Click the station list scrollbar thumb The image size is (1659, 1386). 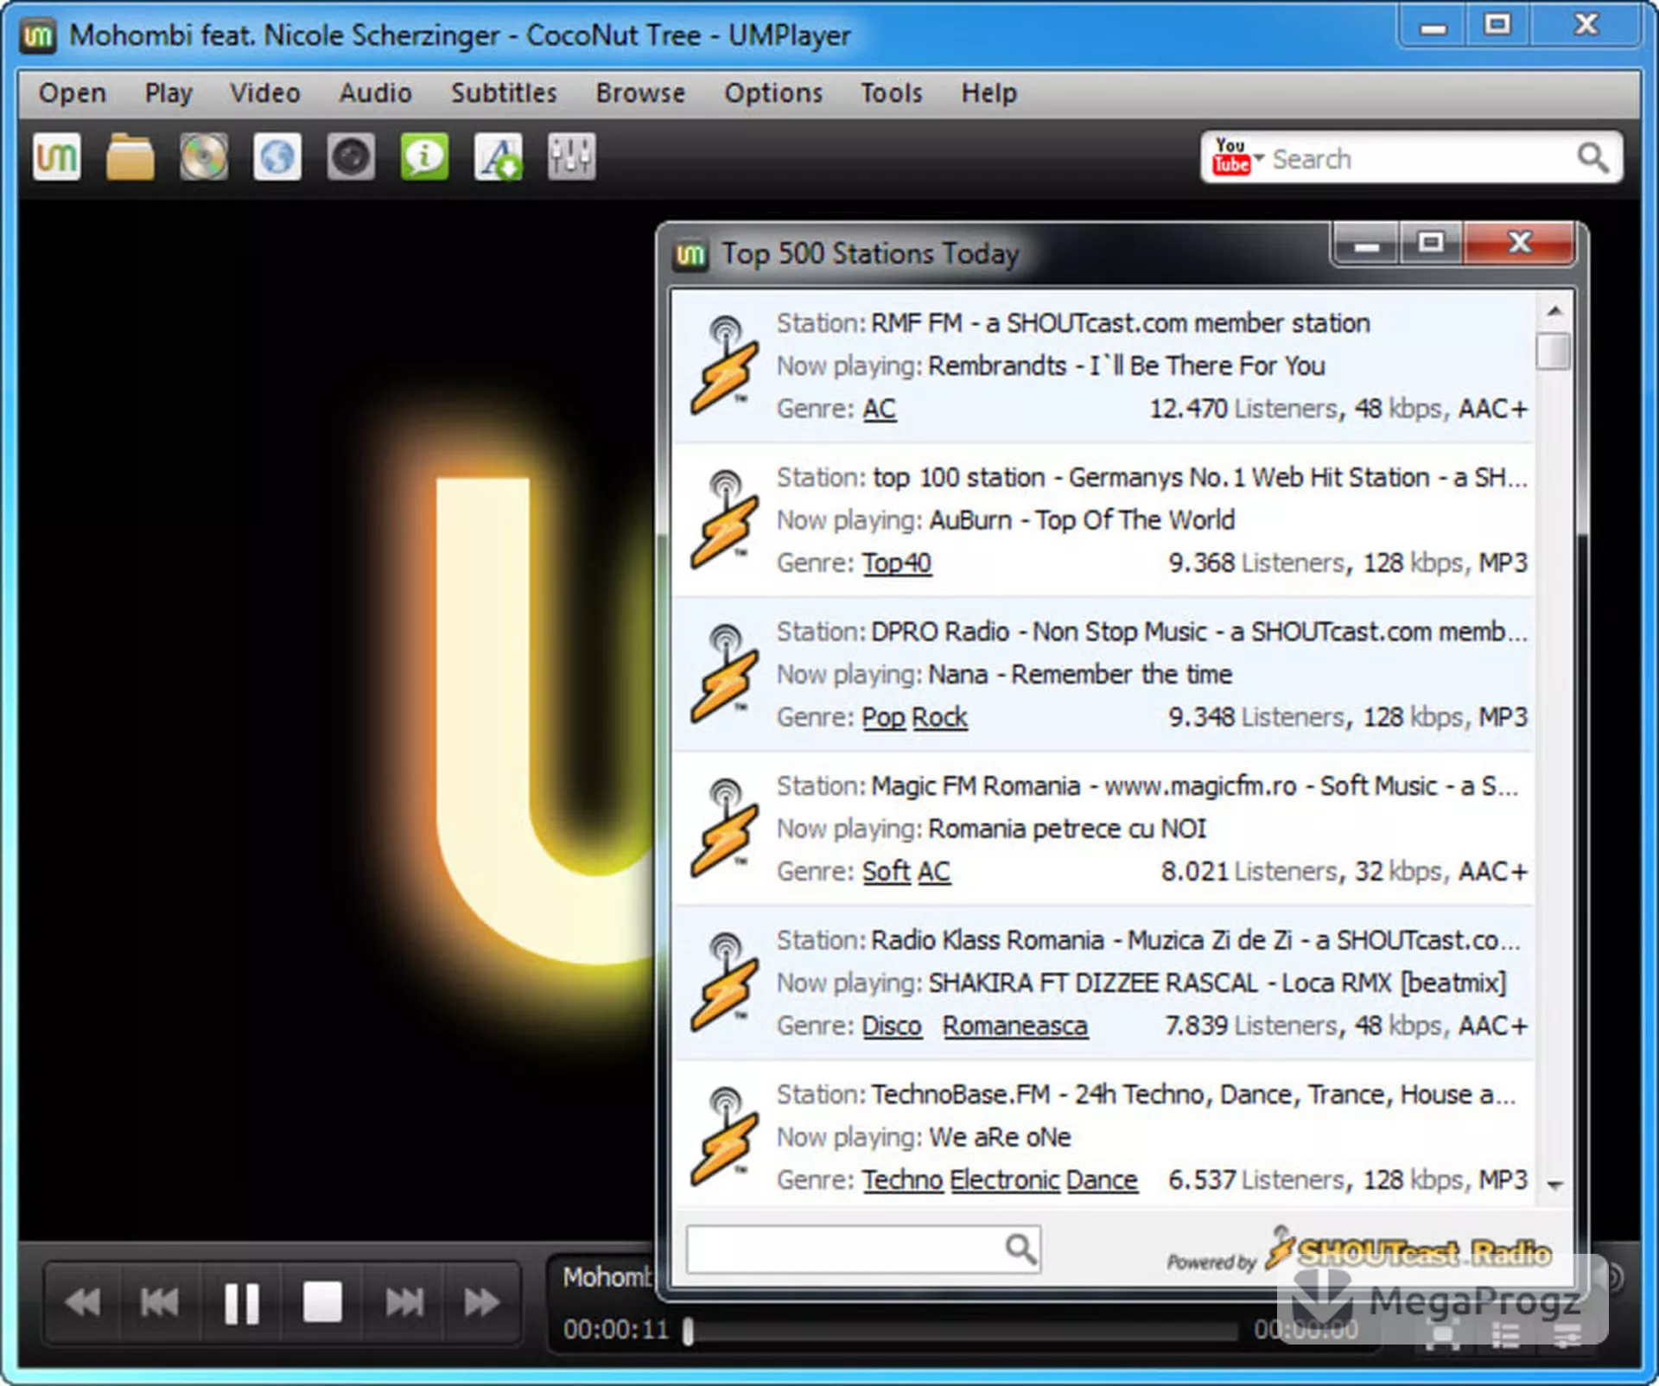pyautogui.click(x=1554, y=351)
